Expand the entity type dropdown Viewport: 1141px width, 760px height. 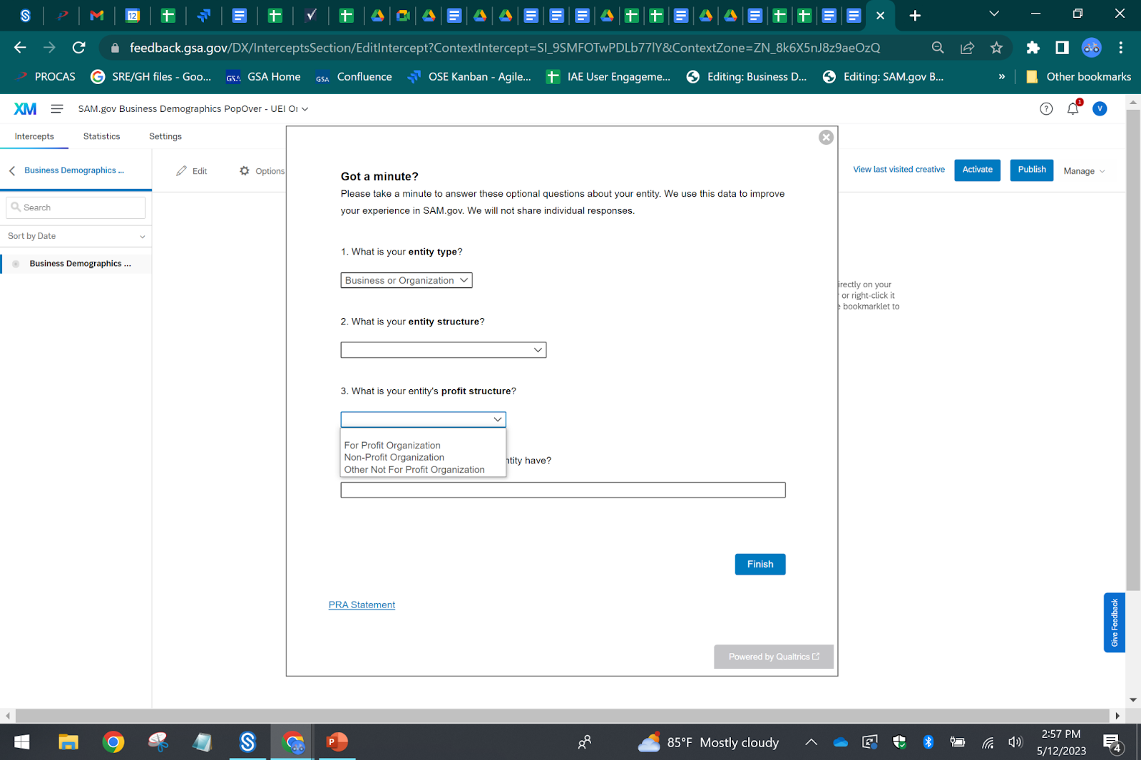click(x=406, y=280)
